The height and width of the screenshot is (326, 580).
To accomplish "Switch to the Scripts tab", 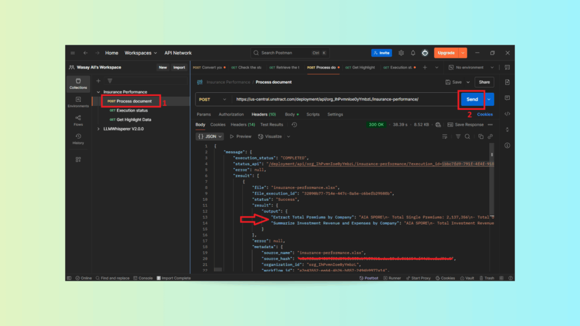I will (x=313, y=114).
